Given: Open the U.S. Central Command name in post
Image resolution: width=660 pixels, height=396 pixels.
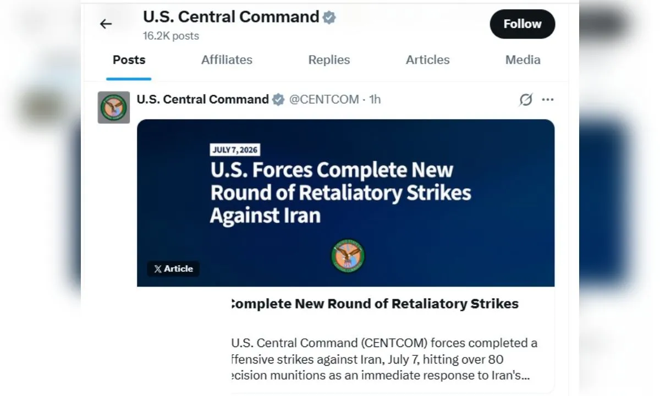Looking at the screenshot, I should pos(202,100).
